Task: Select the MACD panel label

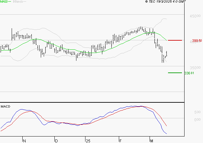Action: tap(5, 107)
